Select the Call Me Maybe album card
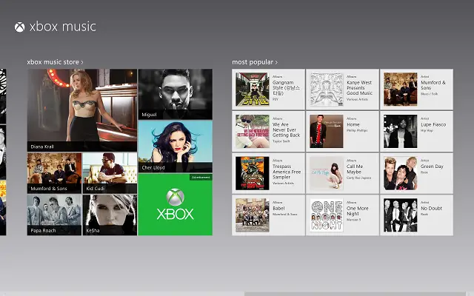Screen dimensions: 474x296 342,173
